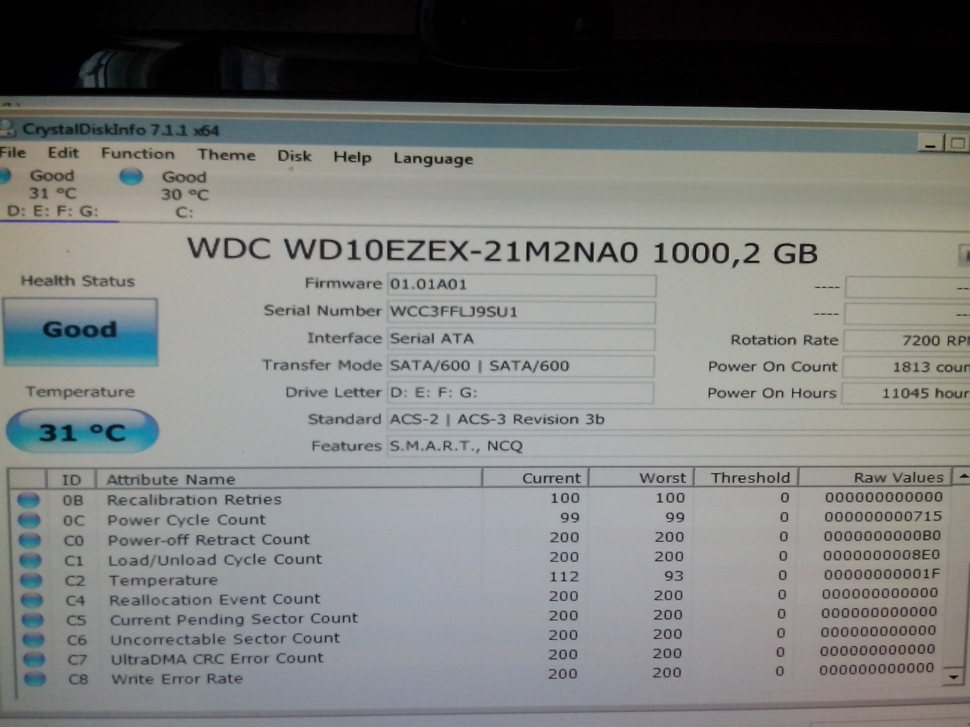Click raw value 00000000001F
Screen dimensions: 970x727
tap(882, 574)
